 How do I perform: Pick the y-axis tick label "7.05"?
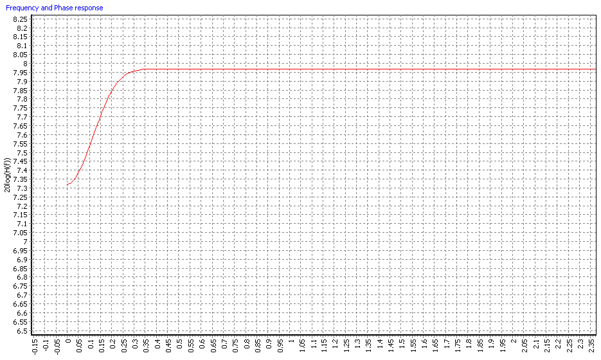point(20,233)
